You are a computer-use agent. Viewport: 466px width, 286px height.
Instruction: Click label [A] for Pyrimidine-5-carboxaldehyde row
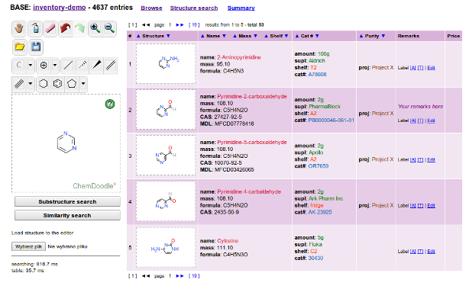(x=413, y=160)
